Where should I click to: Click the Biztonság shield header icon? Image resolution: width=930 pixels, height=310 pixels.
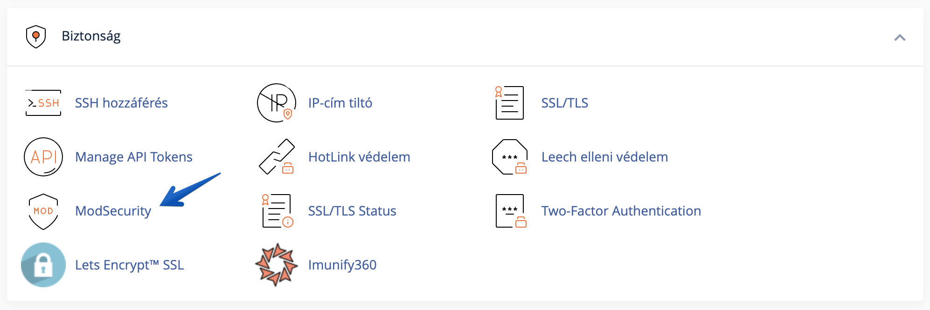pyautogui.click(x=36, y=36)
